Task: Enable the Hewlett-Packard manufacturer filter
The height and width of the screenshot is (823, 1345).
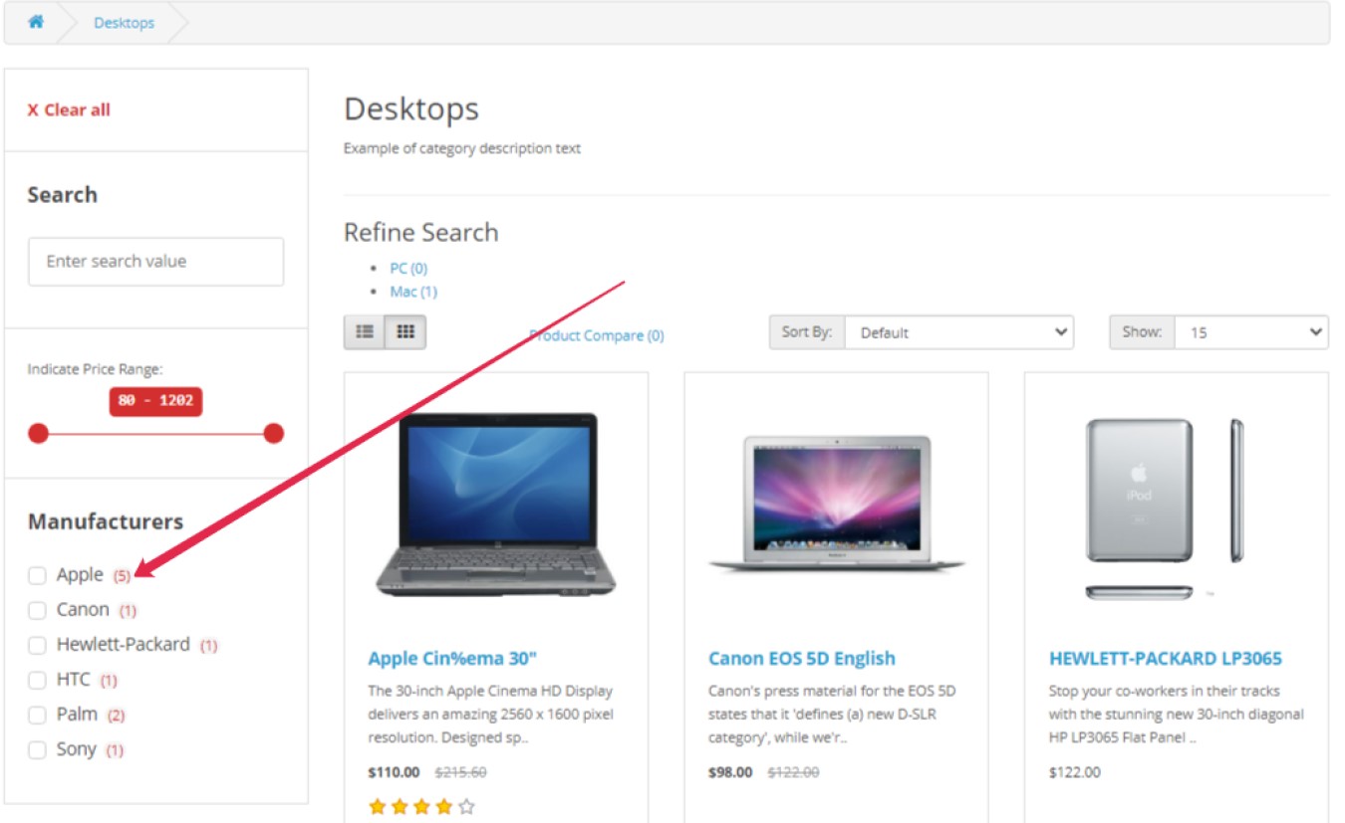Action: point(37,645)
